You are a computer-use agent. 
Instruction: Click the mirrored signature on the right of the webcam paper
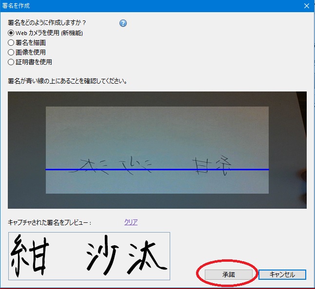210,165
